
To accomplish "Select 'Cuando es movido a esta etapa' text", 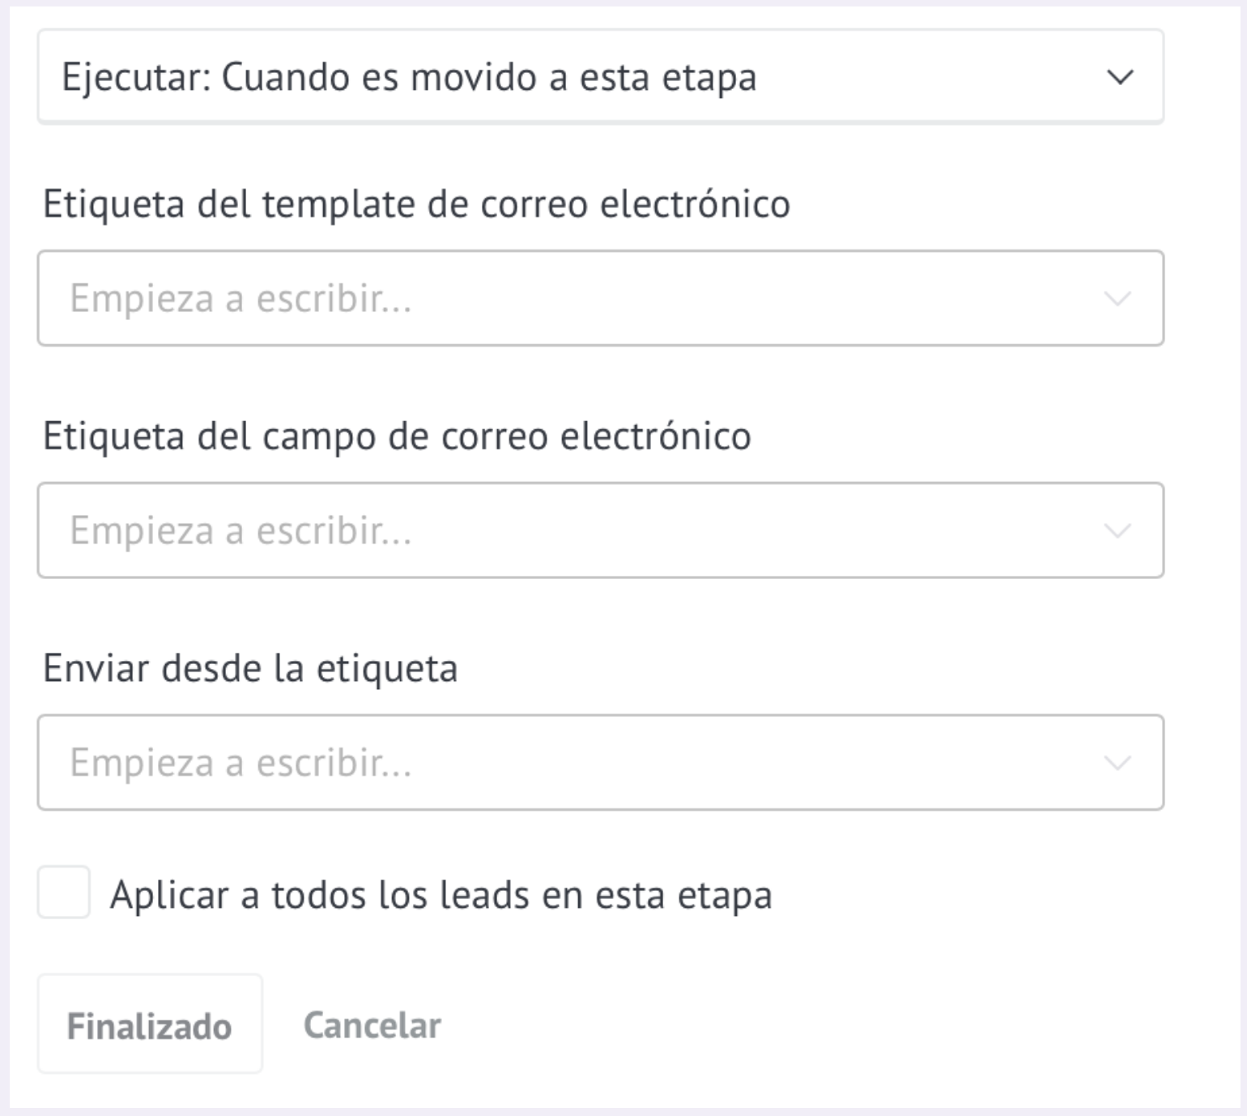I will coord(489,78).
